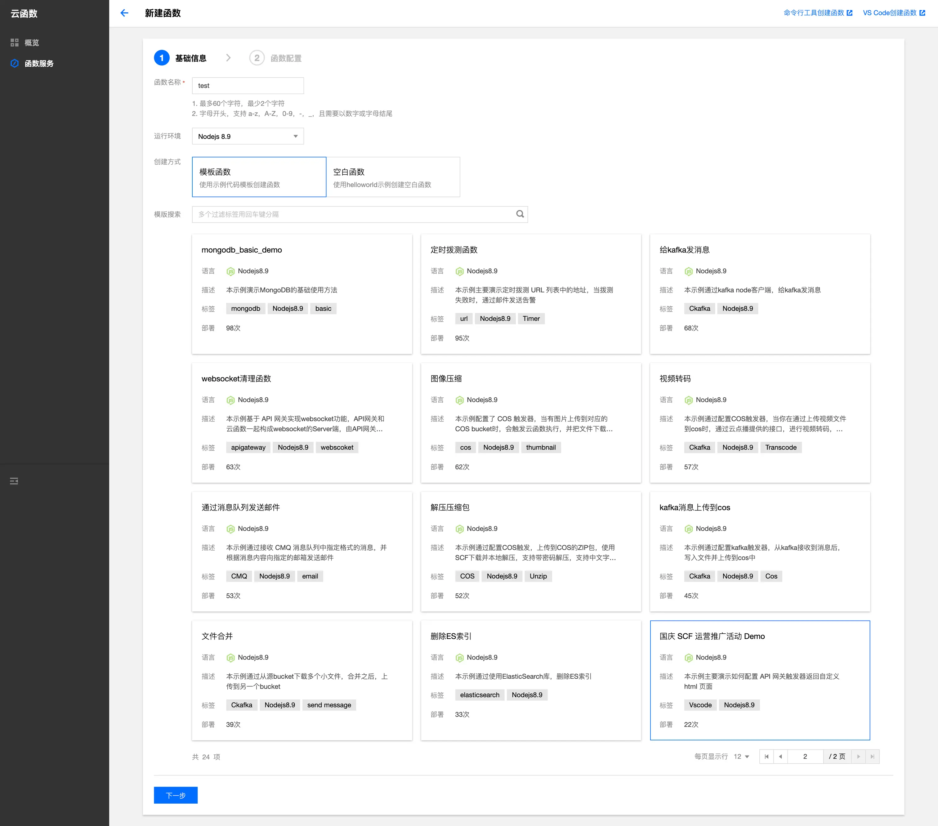
Task: Click the 函数服务 hexagon icon in sidebar
Action: (15, 63)
